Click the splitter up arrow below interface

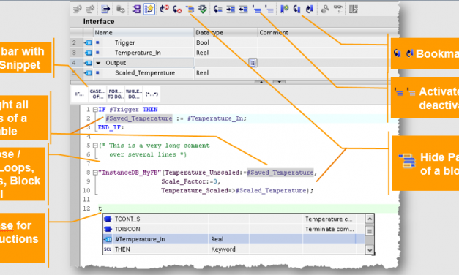click(x=261, y=82)
